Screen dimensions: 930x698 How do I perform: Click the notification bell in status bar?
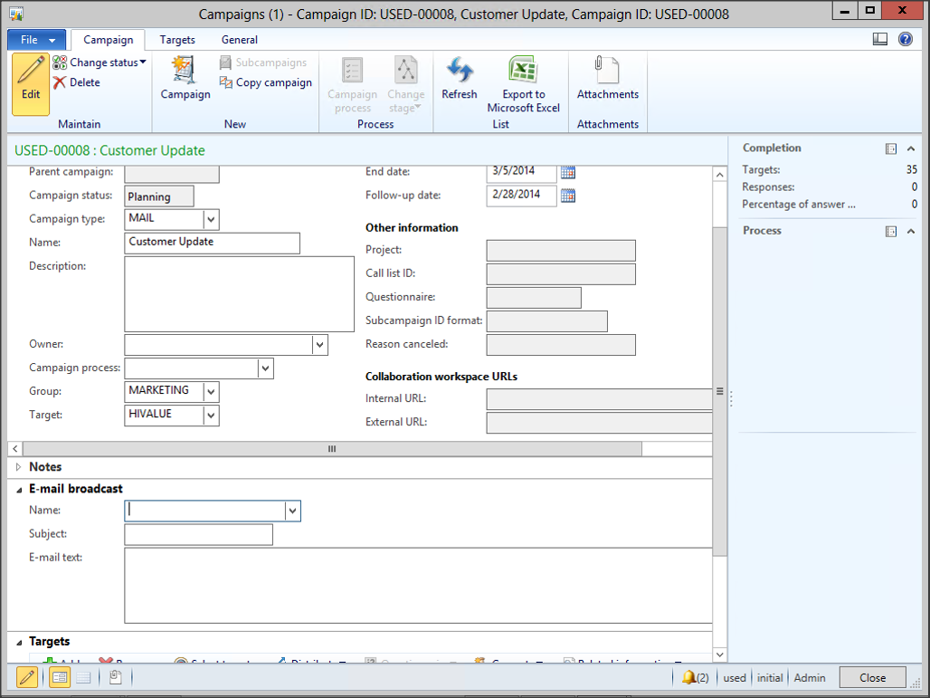click(x=690, y=677)
